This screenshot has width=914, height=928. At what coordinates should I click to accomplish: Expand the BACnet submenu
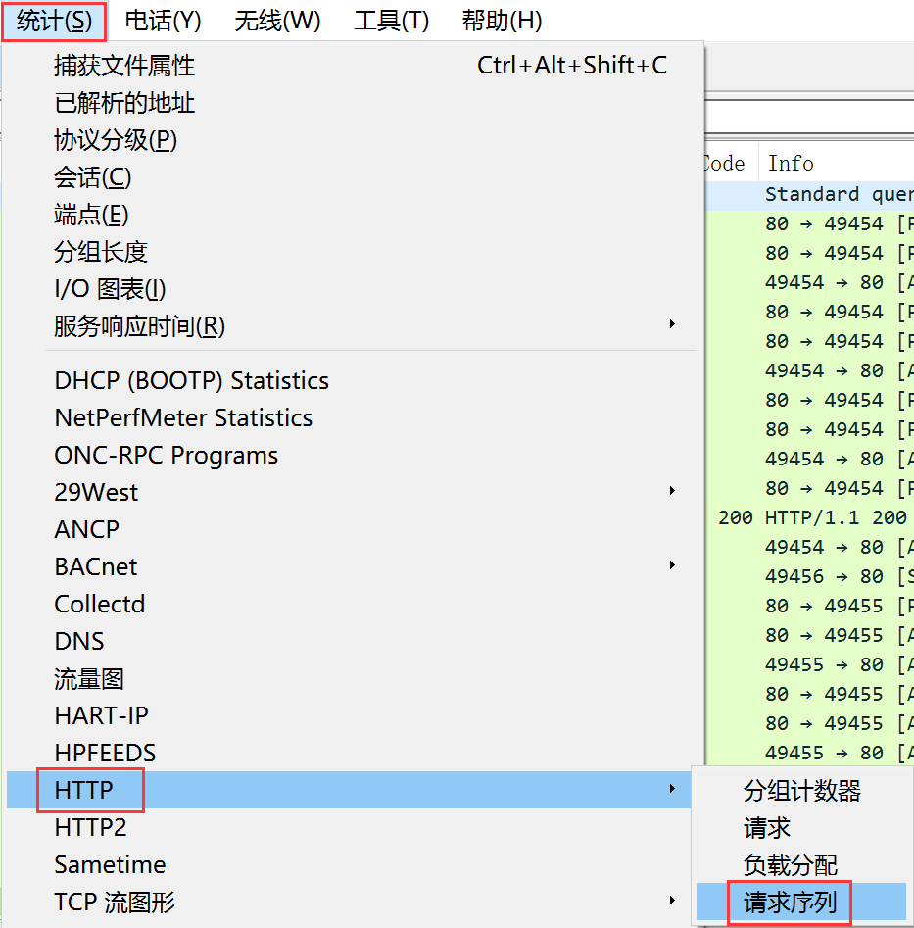pos(96,566)
